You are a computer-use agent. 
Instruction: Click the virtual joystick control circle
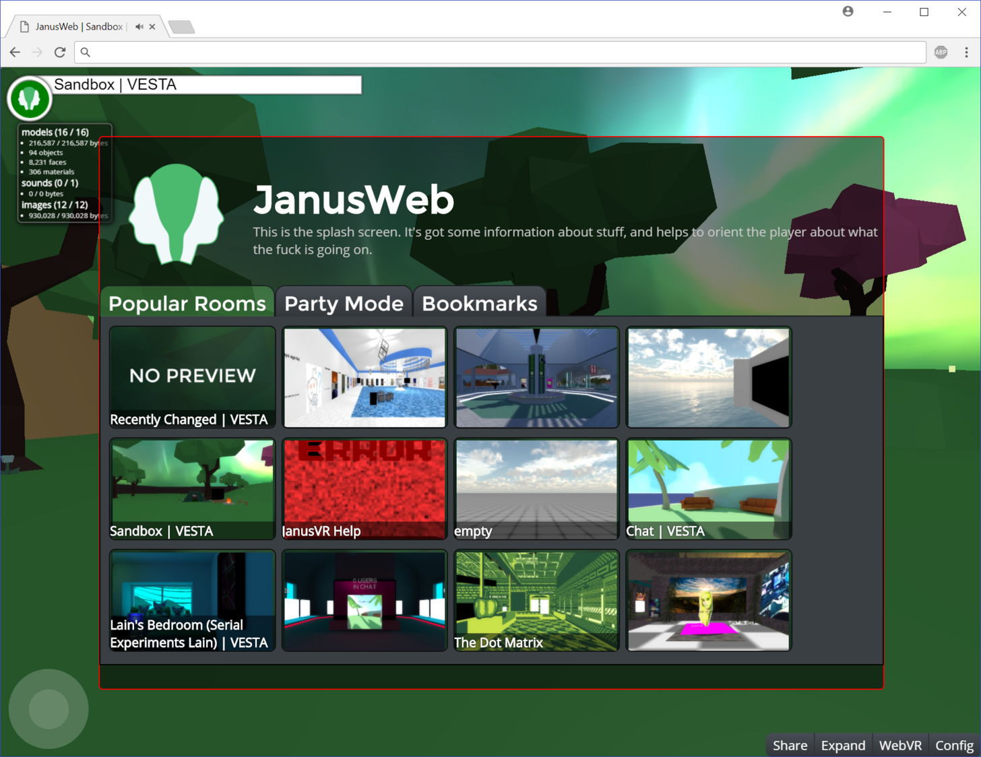click(x=49, y=709)
